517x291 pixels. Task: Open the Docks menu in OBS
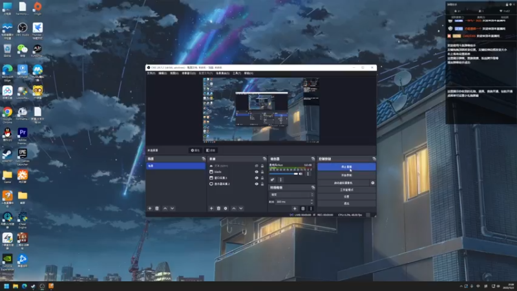(x=189, y=73)
